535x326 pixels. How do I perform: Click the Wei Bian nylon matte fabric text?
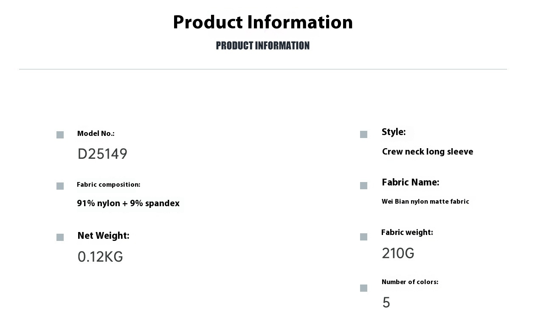(425, 202)
